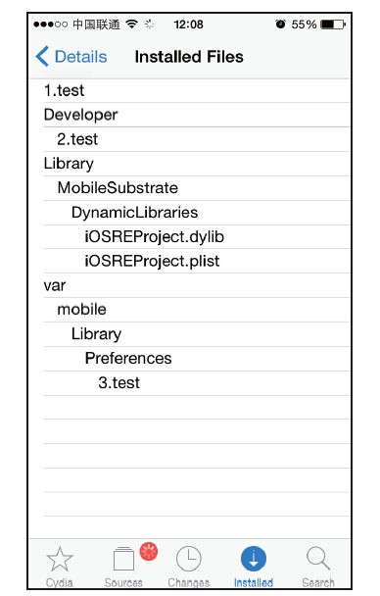Open the Sources box icon

(123, 559)
